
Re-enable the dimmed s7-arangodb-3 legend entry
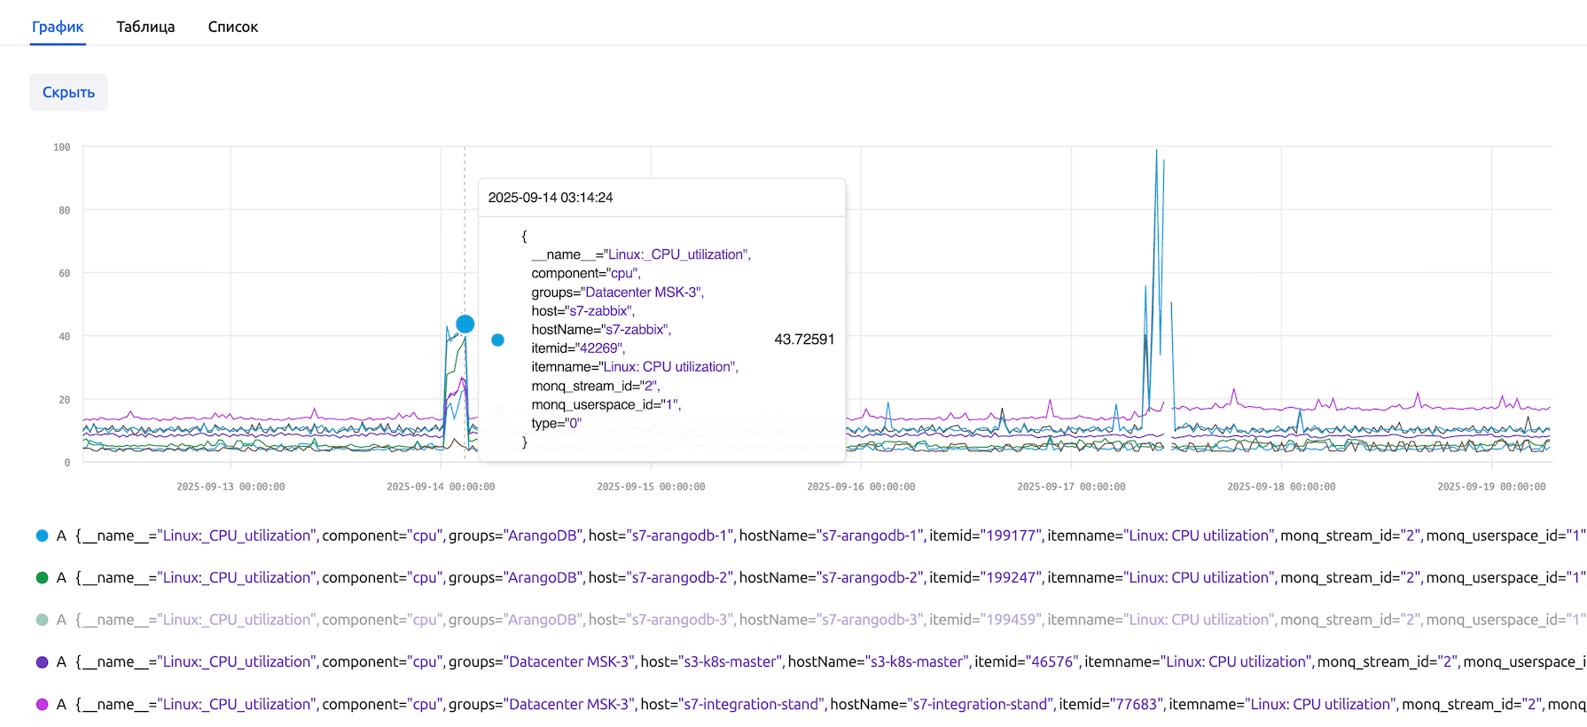(x=532, y=620)
